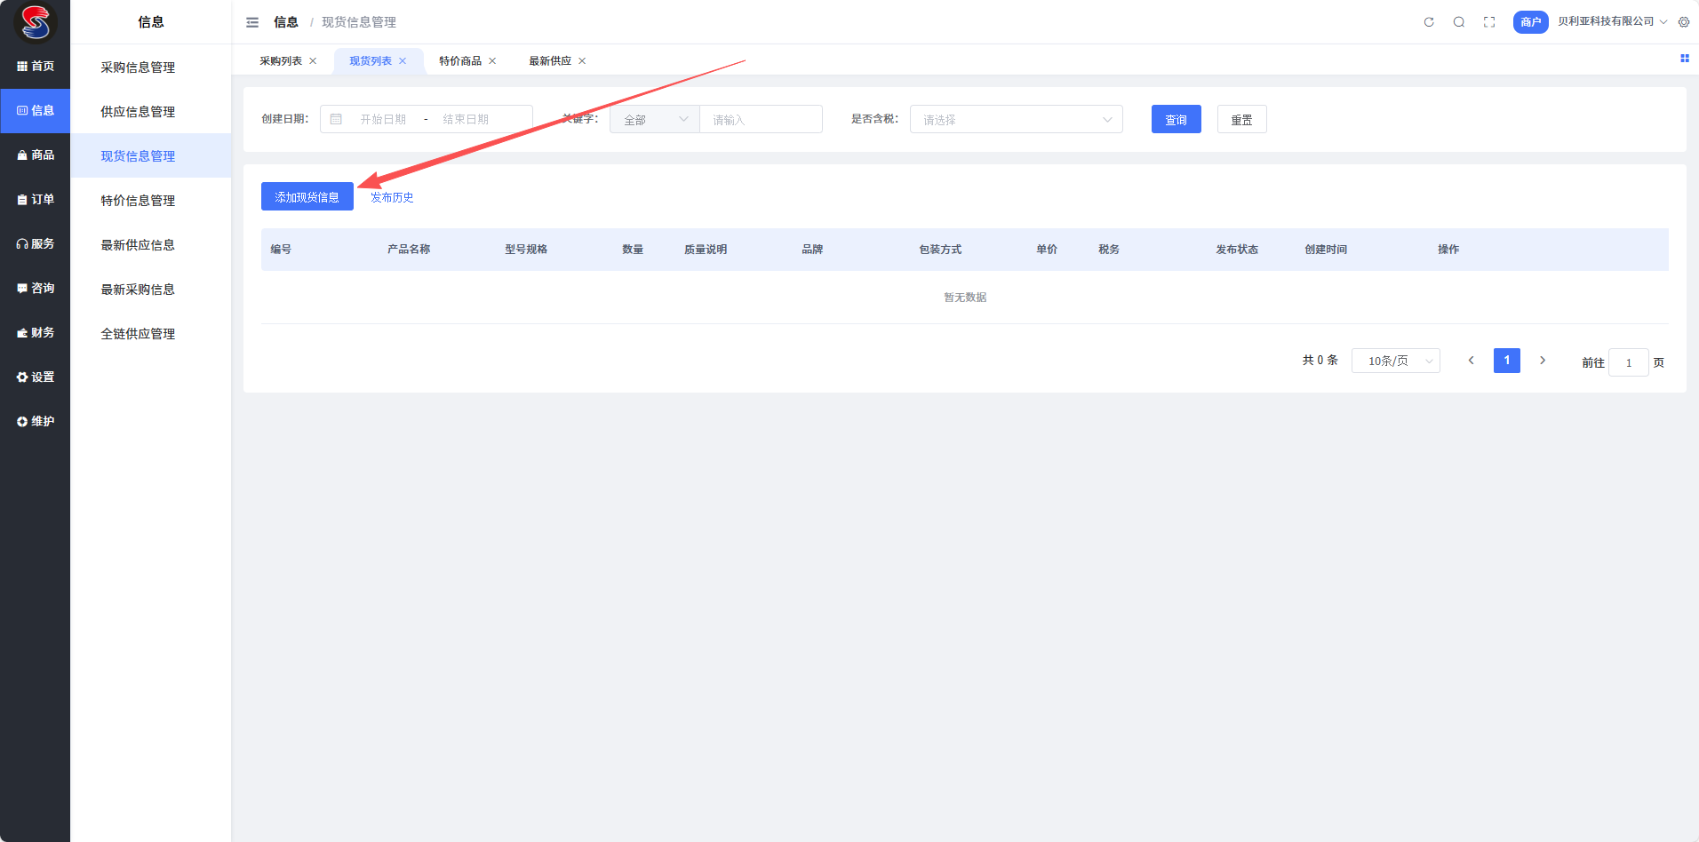Switch to the 最新供应 tab

tap(550, 61)
